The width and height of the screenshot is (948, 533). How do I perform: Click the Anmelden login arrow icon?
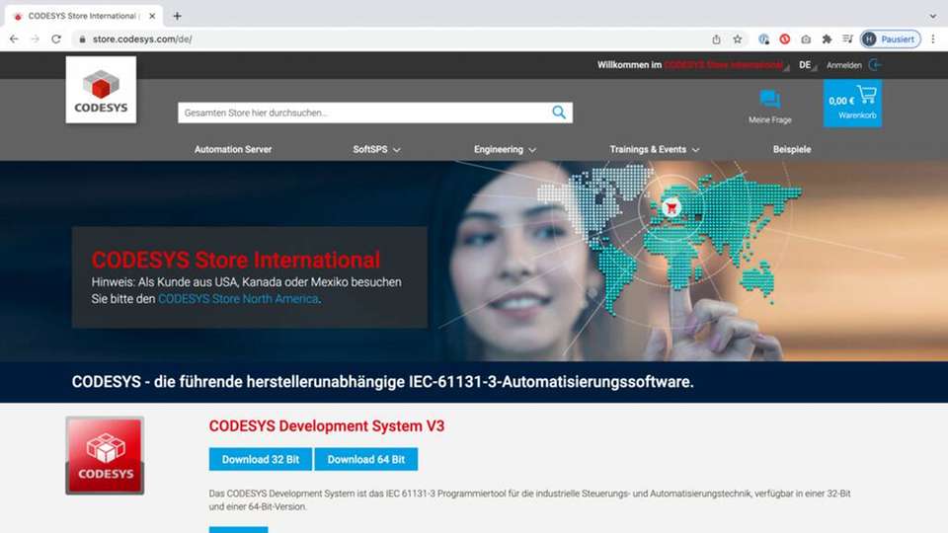pos(874,65)
